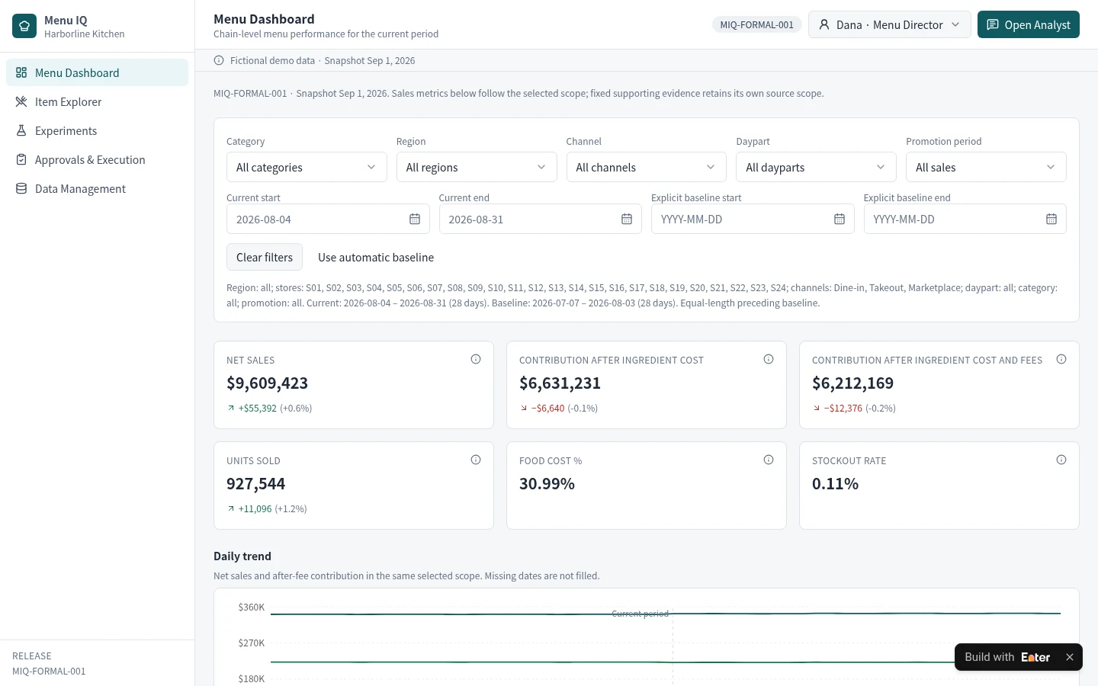Show info for Contribution After Cost and Fees
1098x686 pixels.
click(x=1061, y=359)
